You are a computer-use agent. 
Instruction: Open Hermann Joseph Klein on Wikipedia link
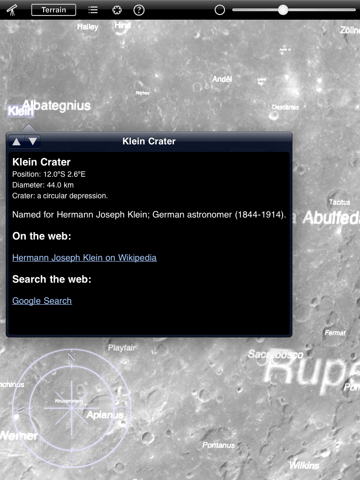(84, 257)
